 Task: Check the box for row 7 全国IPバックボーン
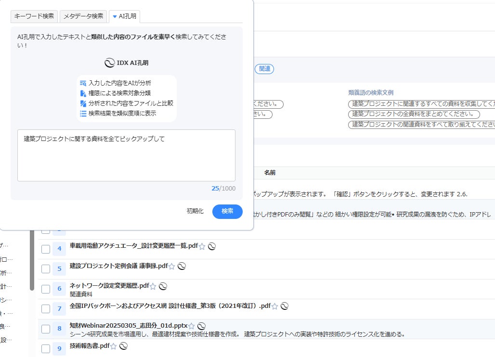46,309
